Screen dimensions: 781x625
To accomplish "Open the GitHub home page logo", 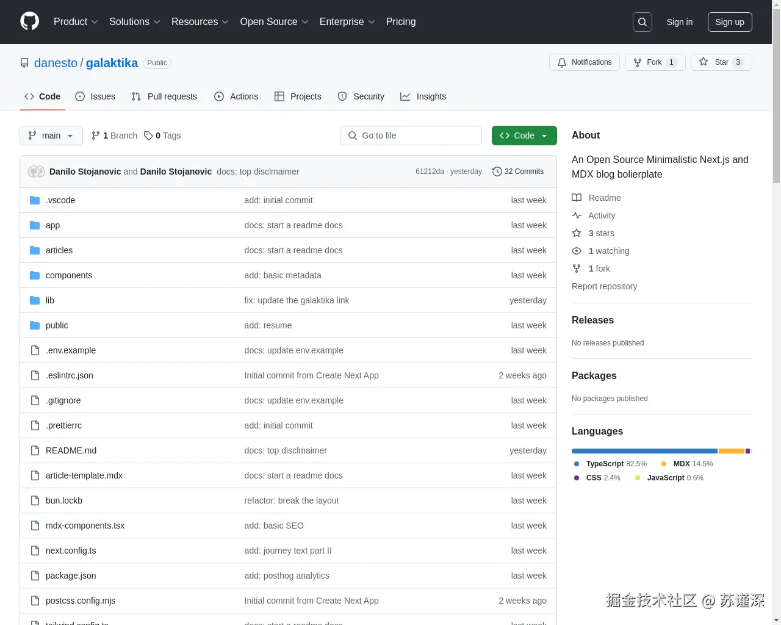I will [x=29, y=22].
